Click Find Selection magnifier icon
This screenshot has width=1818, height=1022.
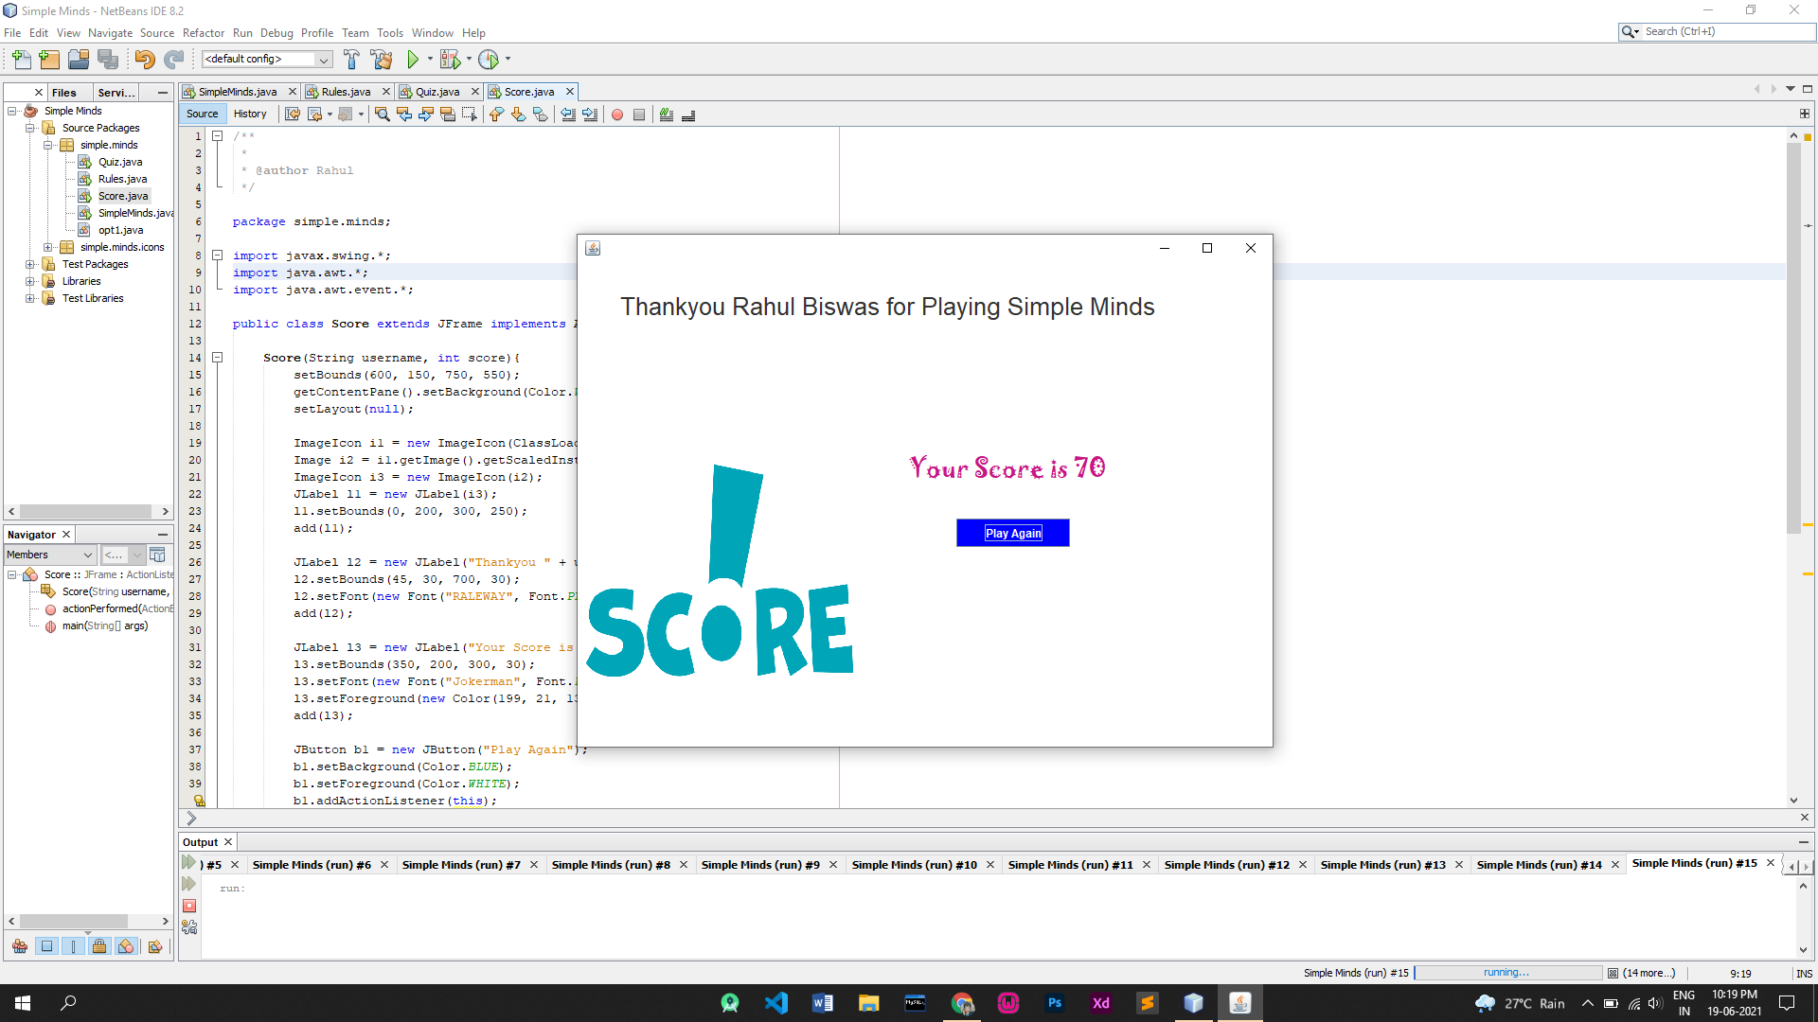(x=382, y=115)
